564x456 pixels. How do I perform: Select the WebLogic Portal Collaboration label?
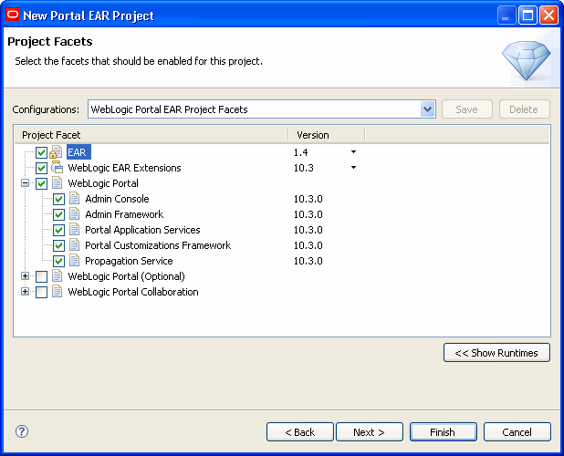(133, 292)
